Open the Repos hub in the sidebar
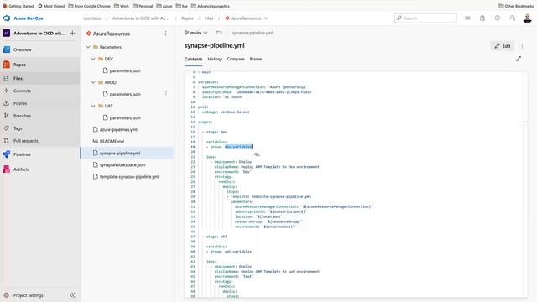Viewport: 537px width, 302px height. coord(19,65)
